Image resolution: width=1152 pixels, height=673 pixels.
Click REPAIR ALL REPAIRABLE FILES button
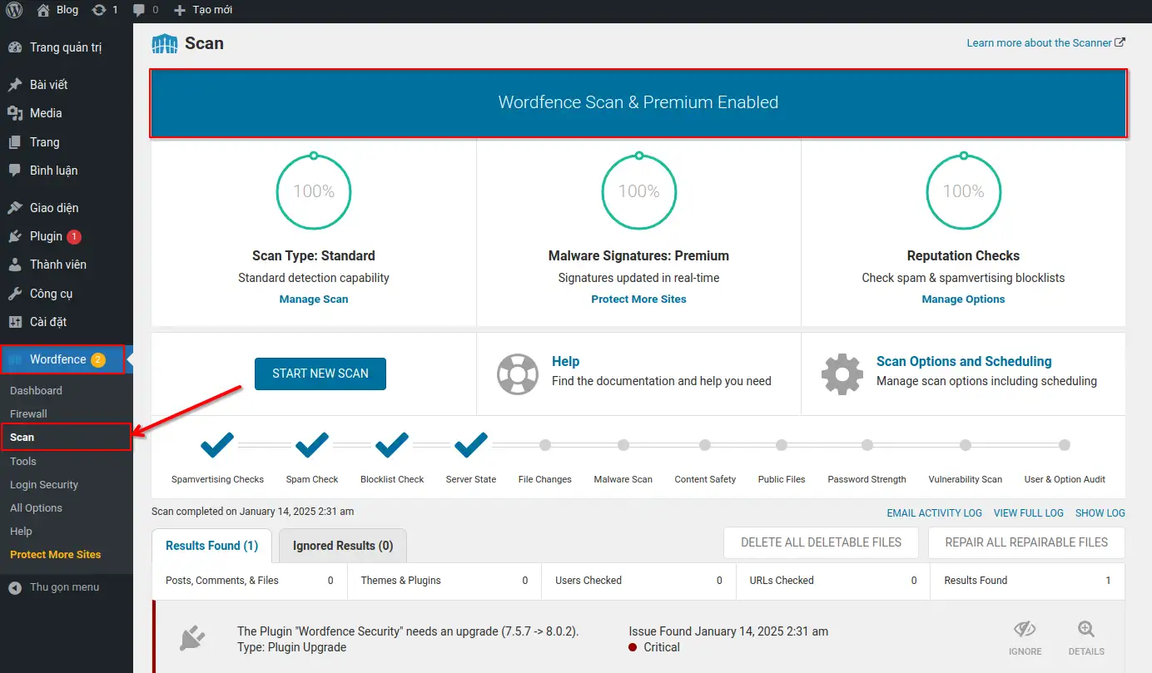(1025, 542)
